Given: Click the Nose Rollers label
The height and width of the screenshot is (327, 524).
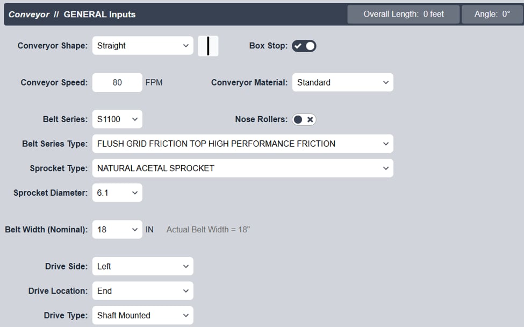Looking at the screenshot, I should [x=261, y=119].
